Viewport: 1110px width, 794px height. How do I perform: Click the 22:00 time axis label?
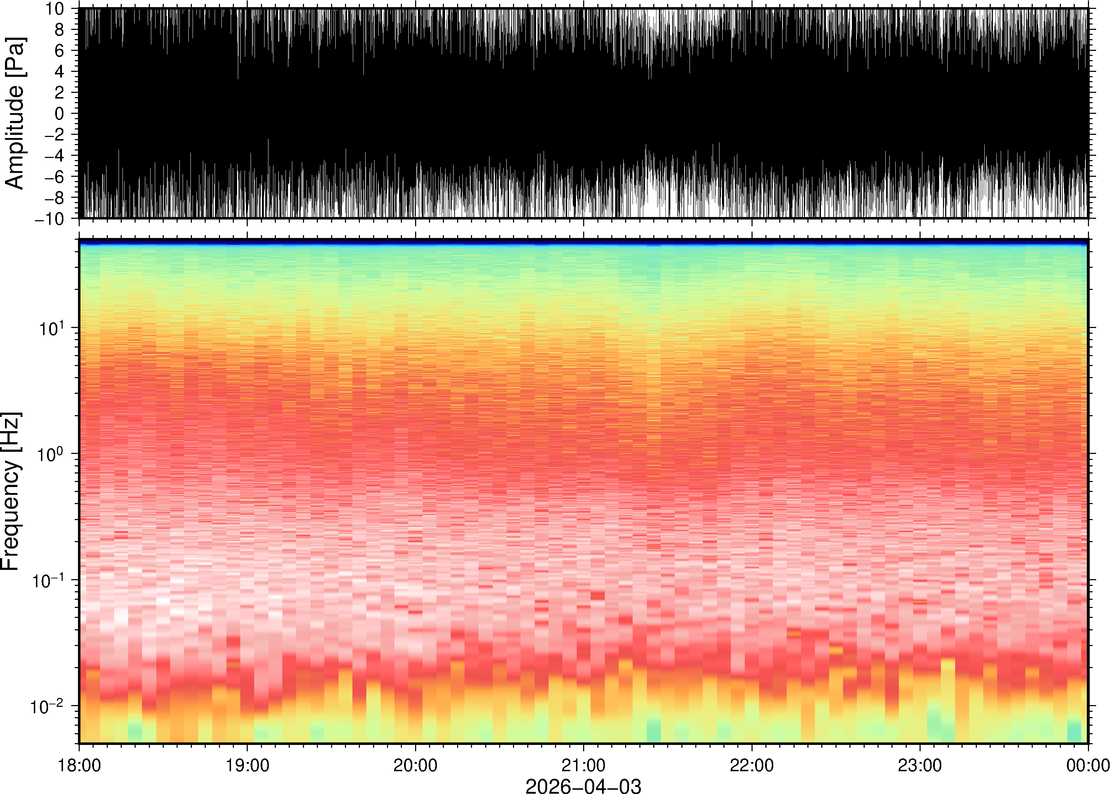(x=752, y=765)
